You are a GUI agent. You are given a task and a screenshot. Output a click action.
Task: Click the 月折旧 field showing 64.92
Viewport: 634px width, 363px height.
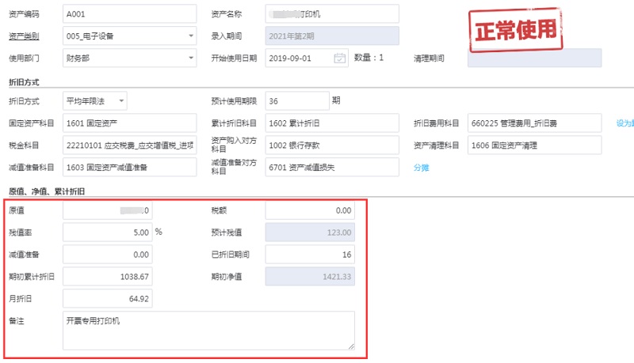click(107, 299)
